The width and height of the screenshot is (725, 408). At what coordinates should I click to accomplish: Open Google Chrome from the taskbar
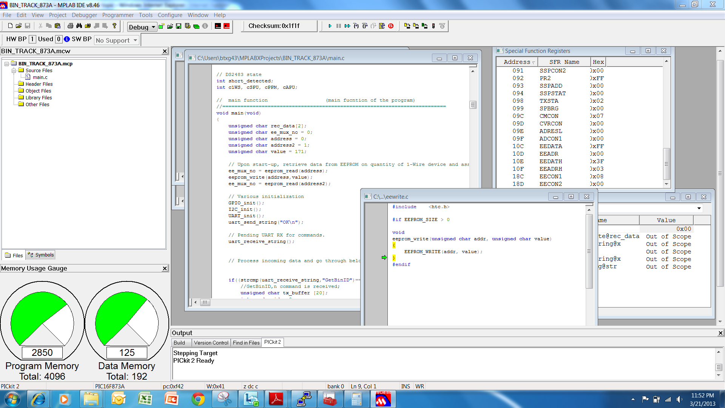click(x=198, y=399)
